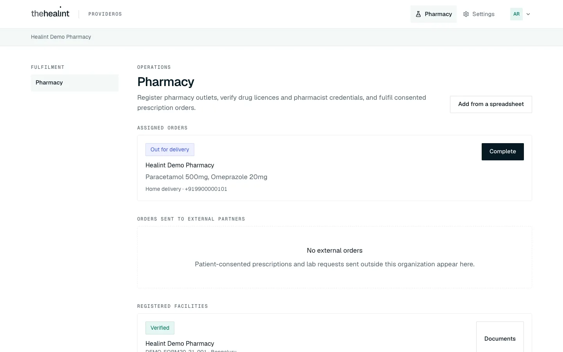Image resolution: width=563 pixels, height=352 pixels.
Task: Click Healint Demo Pharmacy name in assigned order
Action: [x=180, y=165]
